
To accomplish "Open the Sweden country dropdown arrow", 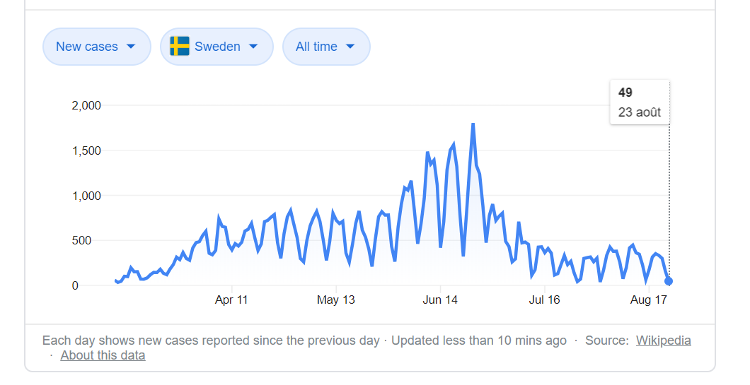I will (x=253, y=47).
